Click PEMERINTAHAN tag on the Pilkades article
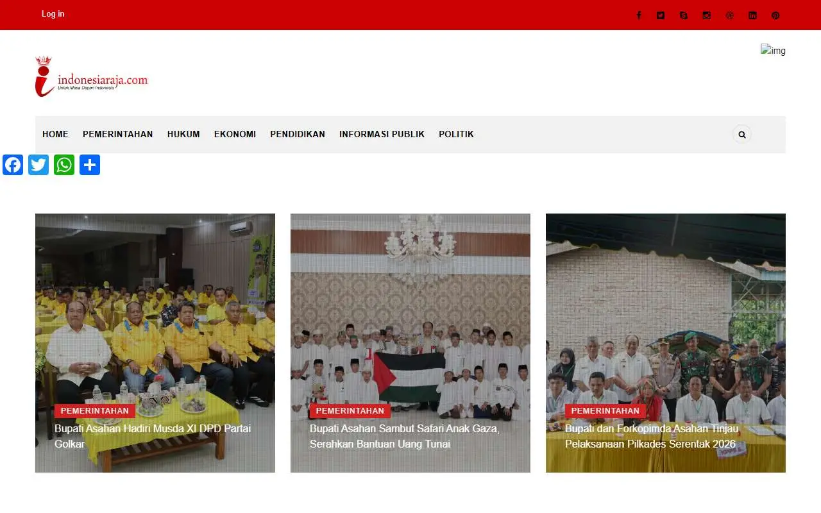The height and width of the screenshot is (513, 821). 605,411
